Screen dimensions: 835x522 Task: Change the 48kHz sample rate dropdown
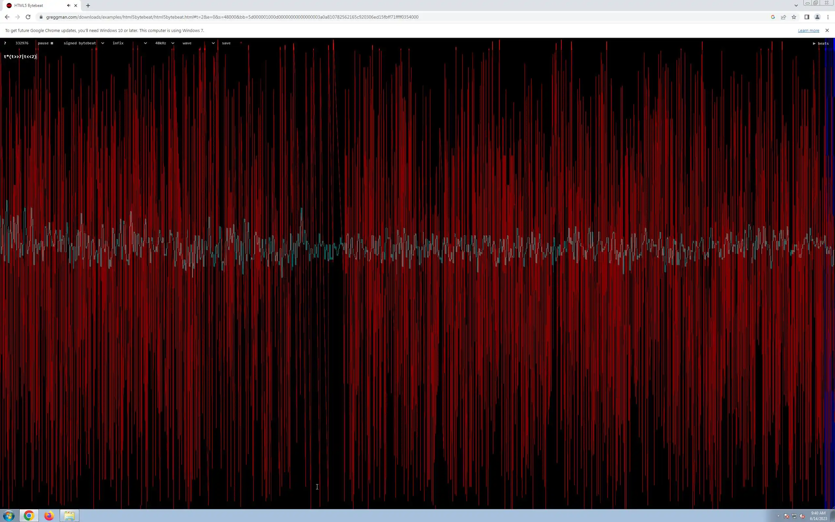[x=164, y=43]
